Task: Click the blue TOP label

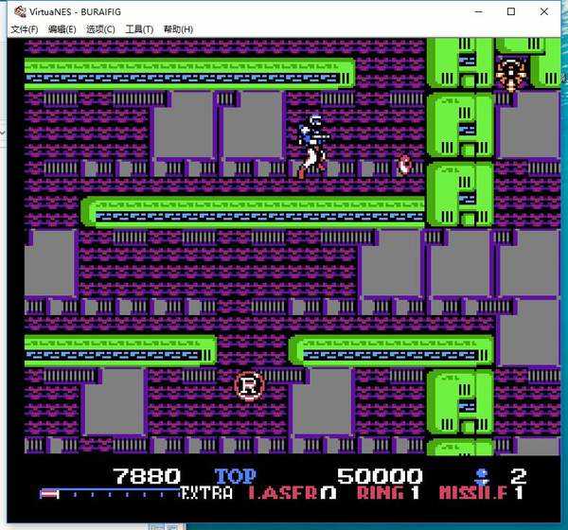Action: coord(235,476)
